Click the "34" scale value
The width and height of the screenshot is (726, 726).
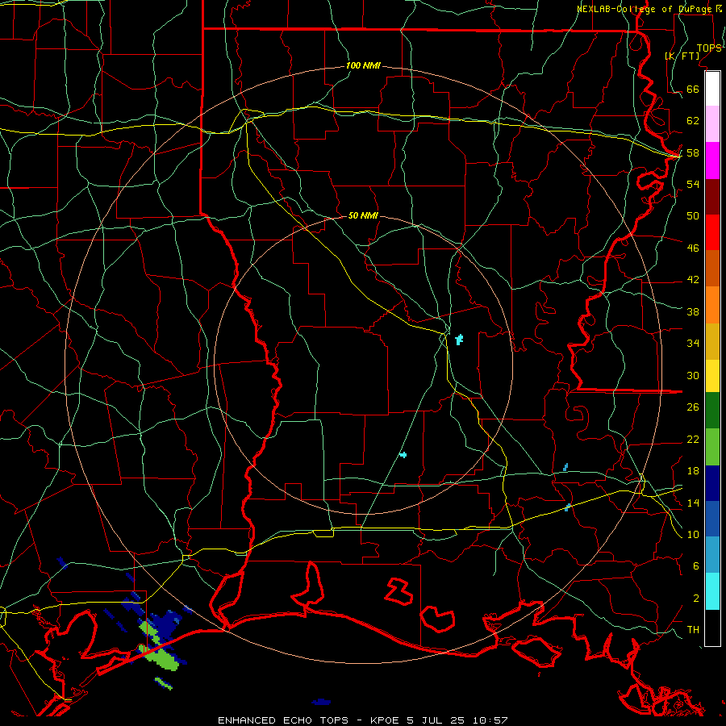coord(693,344)
